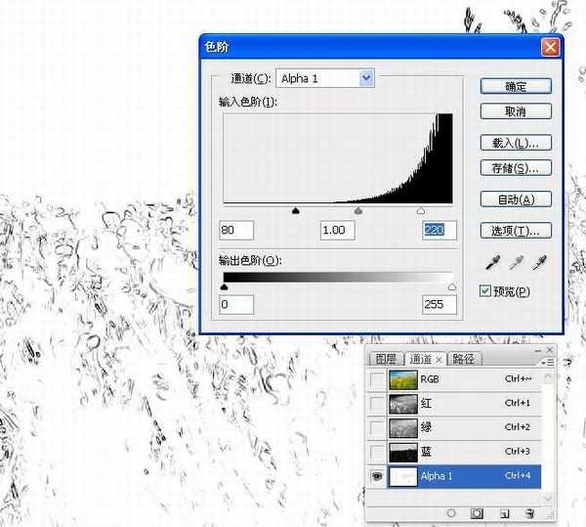Show the 红 (Red) channel visibility
586x527 pixels.
[376, 403]
